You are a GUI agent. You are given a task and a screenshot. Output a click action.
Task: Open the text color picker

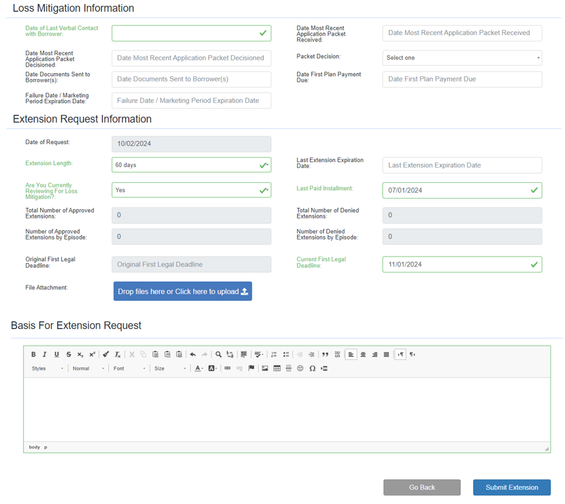198,368
